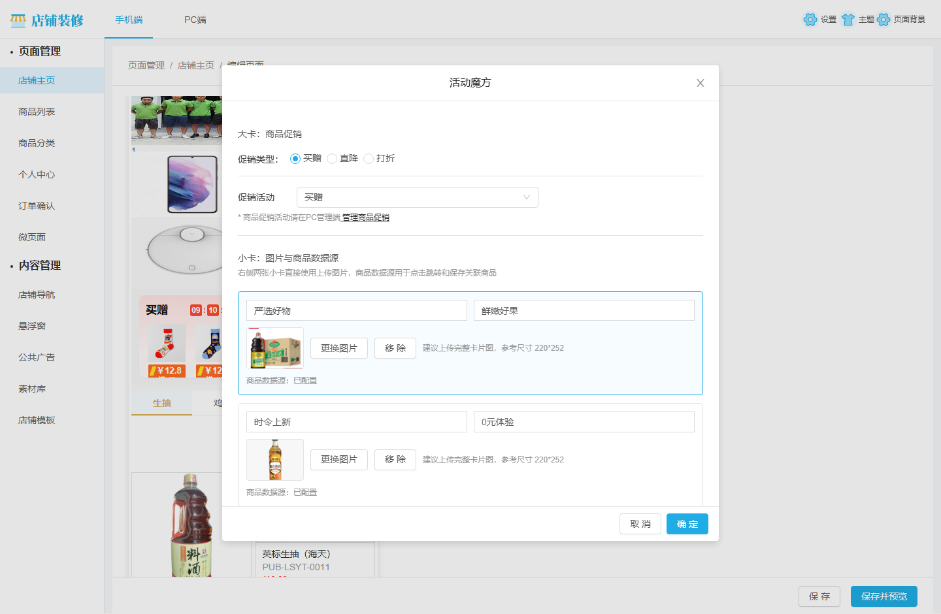Click the 取消 button
Image resolution: width=941 pixels, height=614 pixels.
tap(640, 524)
